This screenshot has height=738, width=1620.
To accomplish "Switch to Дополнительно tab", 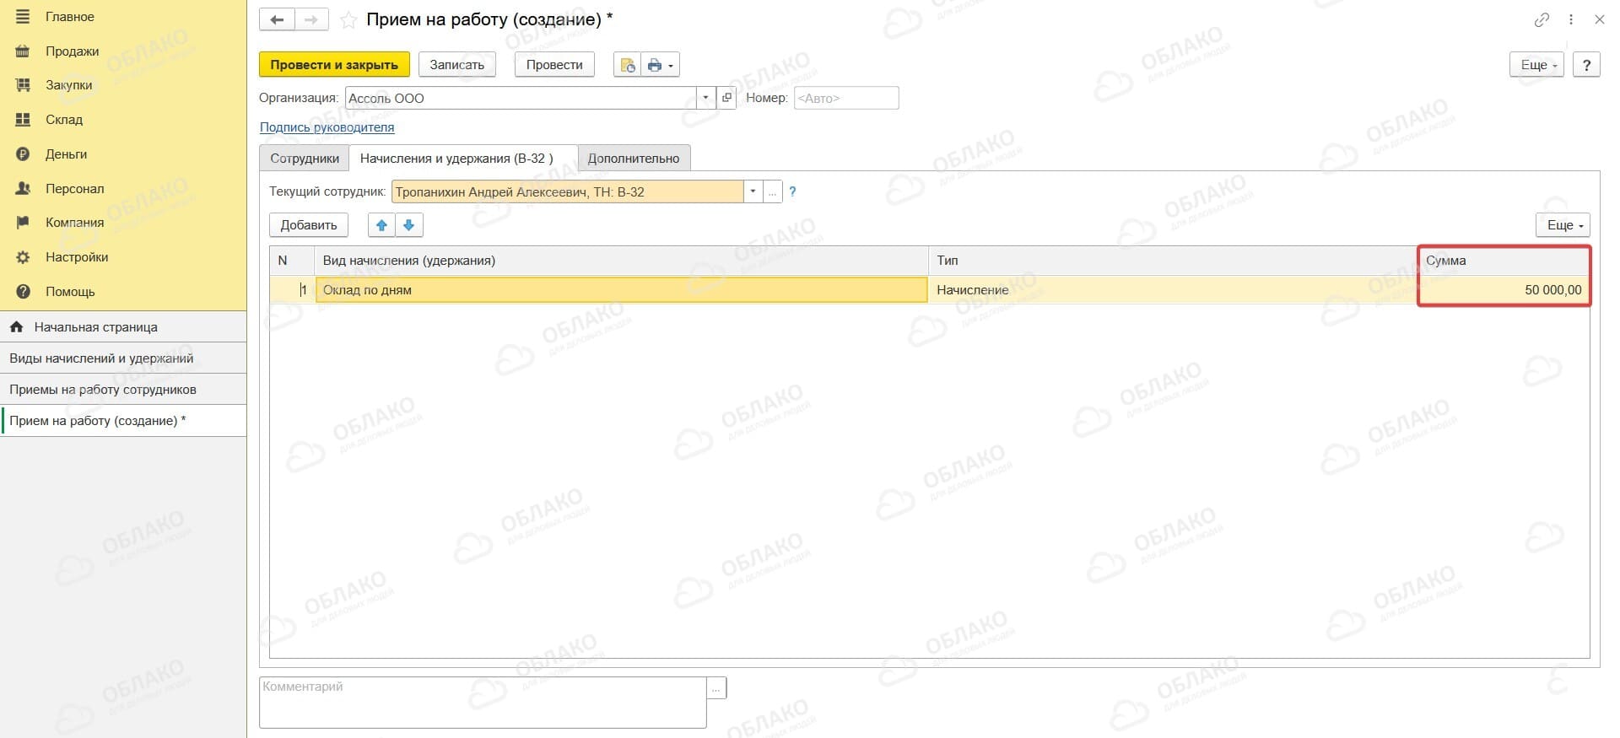I will 634,159.
